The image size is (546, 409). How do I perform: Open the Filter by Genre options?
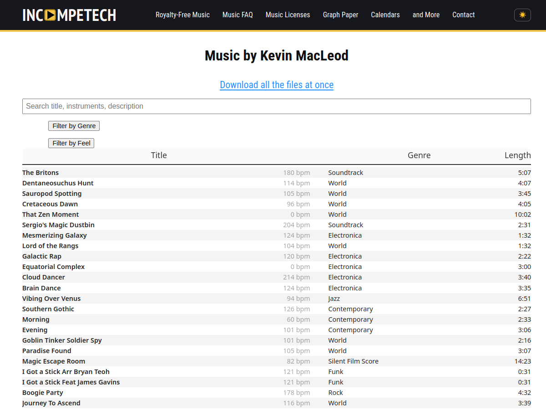(74, 126)
